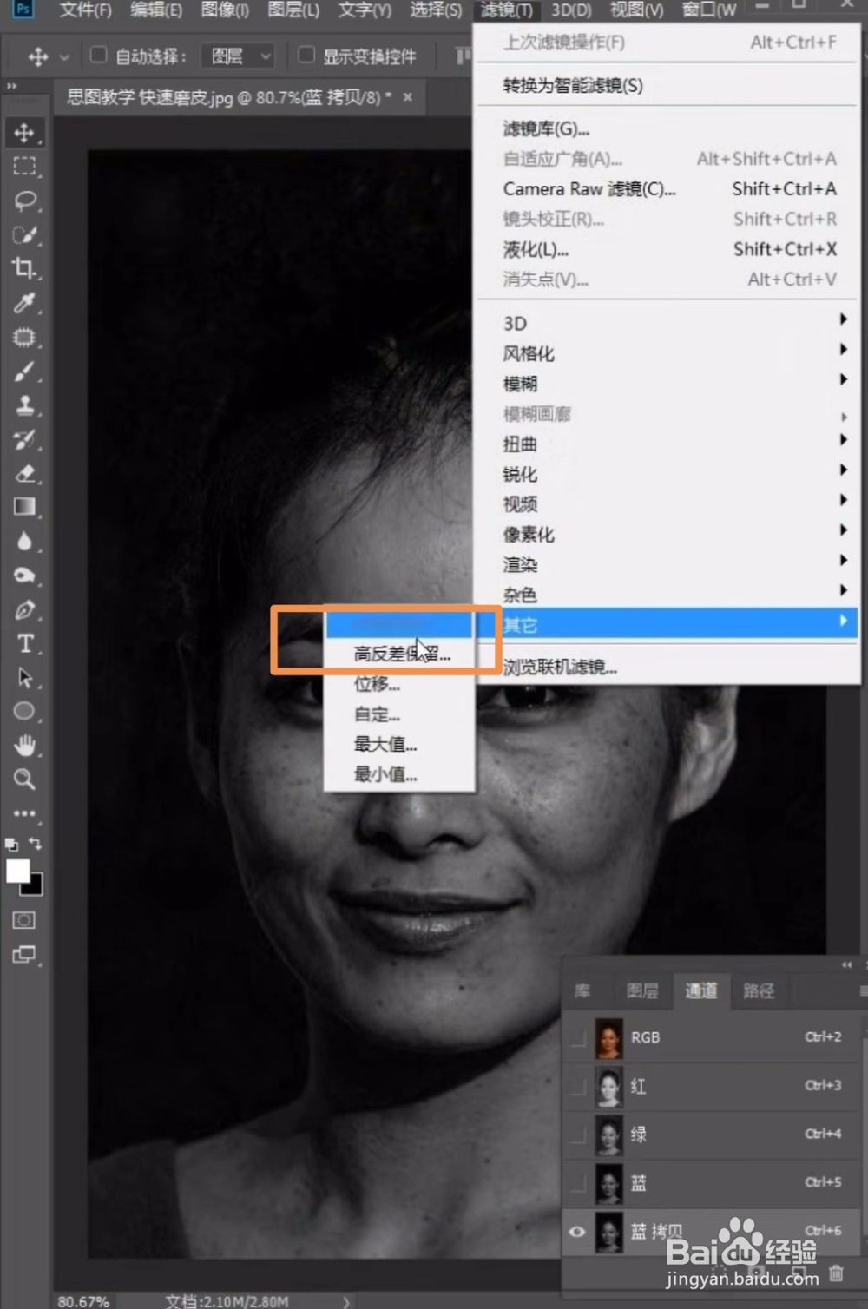Select the Path Selection tool
The image size is (868, 1309).
(x=24, y=677)
